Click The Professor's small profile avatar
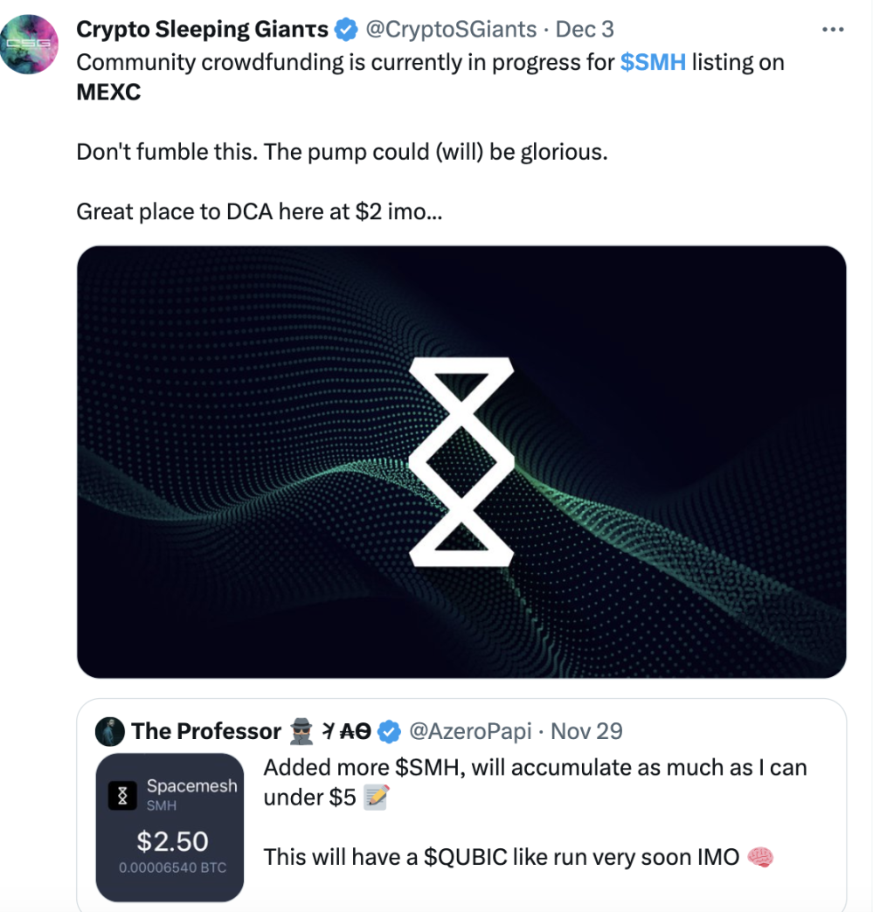This screenshot has width=873, height=912. [x=110, y=731]
